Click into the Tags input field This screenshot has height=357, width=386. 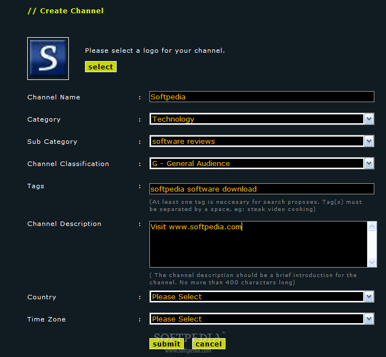point(262,189)
